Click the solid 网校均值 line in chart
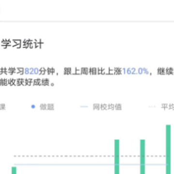 click(91, 164)
